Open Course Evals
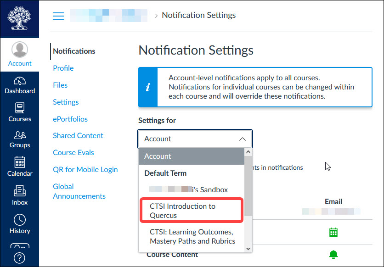The image size is (384, 267). (x=73, y=153)
